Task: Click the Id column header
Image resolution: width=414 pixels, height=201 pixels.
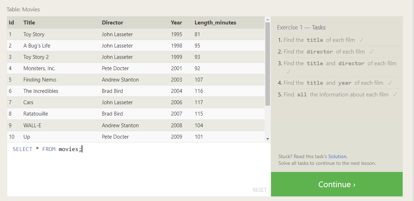Action: (11, 23)
